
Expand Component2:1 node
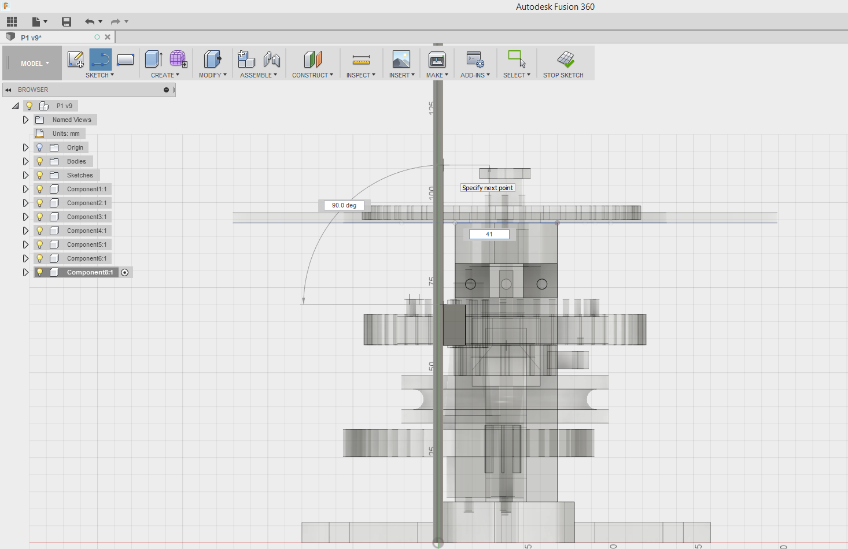25,203
